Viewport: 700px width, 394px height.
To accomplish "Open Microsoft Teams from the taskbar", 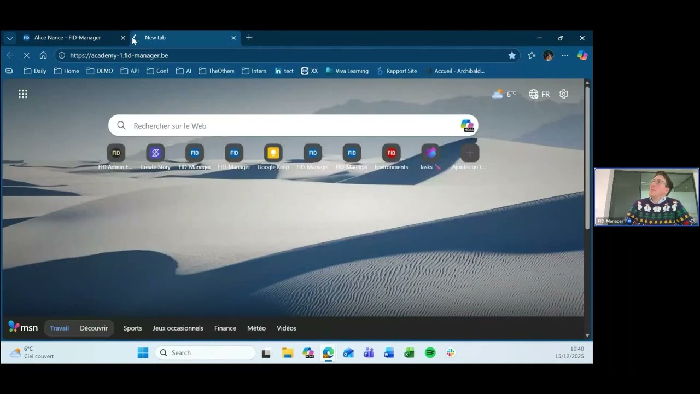I will 369,353.
